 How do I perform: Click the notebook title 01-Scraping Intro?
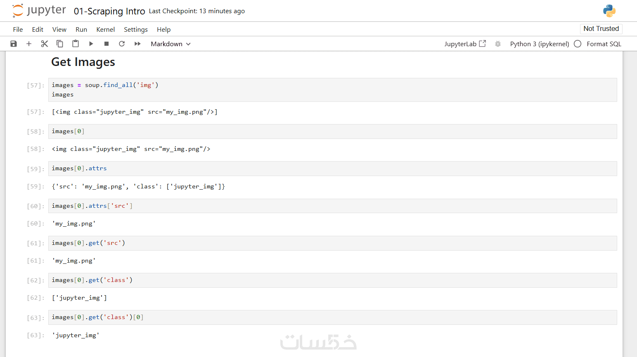click(109, 11)
